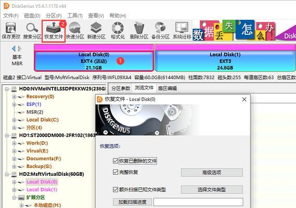Expand the Virual(E:) partition node
Viewport: 296px width, 208px height.
click(x=14, y=151)
